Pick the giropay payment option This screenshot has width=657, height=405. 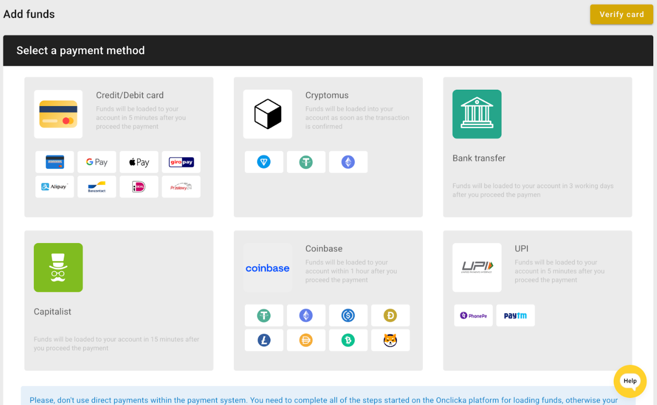coord(181,162)
